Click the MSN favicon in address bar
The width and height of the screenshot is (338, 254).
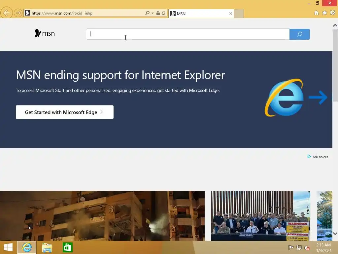point(27,13)
